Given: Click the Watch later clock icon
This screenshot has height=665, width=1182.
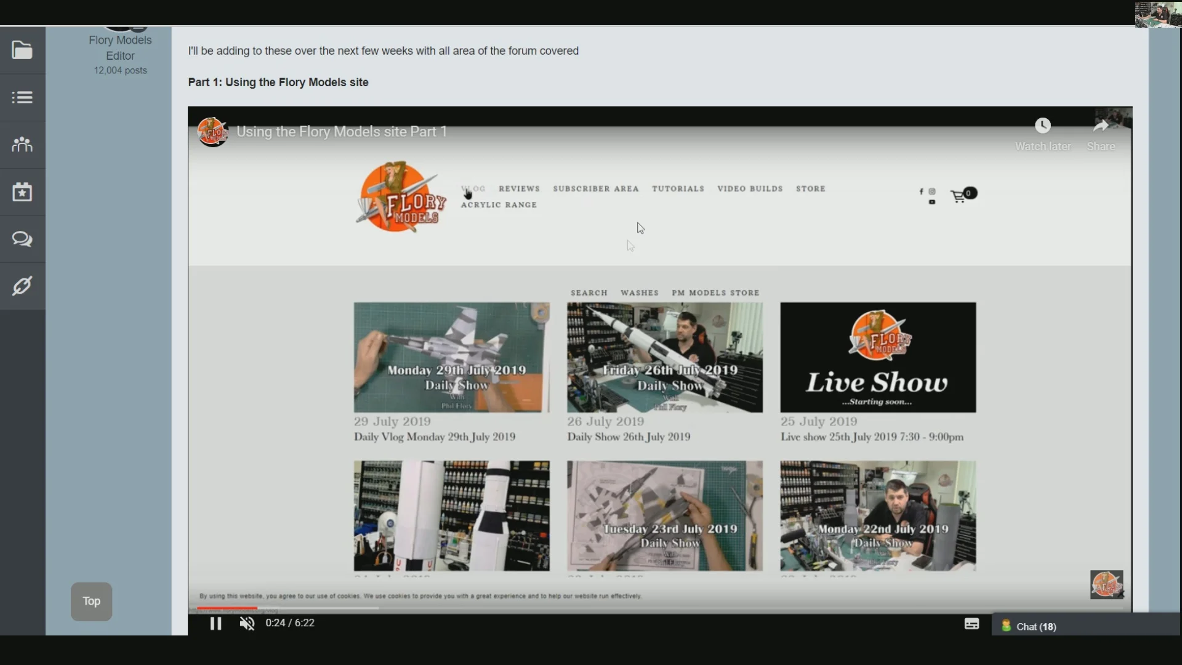Looking at the screenshot, I should [1042, 126].
